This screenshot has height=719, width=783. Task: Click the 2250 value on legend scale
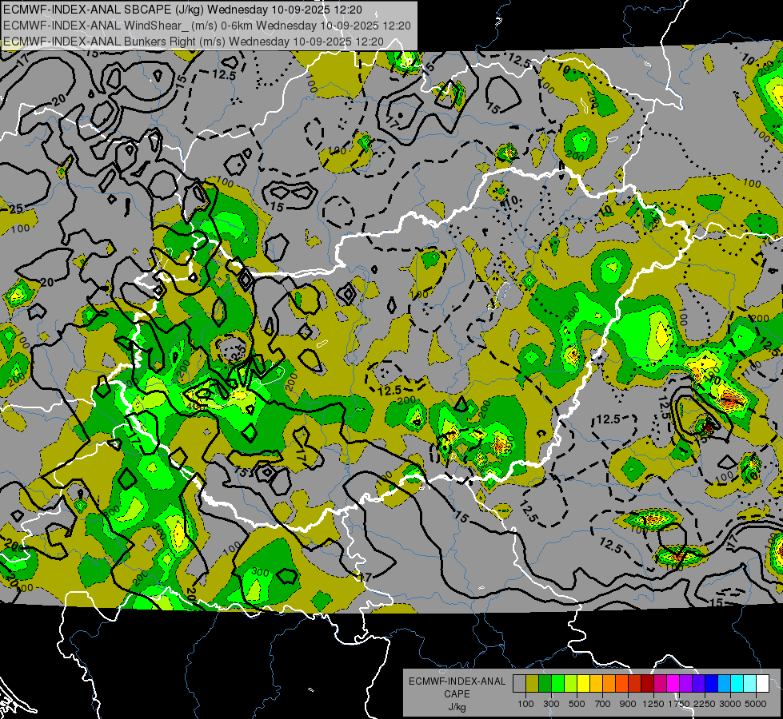click(x=705, y=704)
